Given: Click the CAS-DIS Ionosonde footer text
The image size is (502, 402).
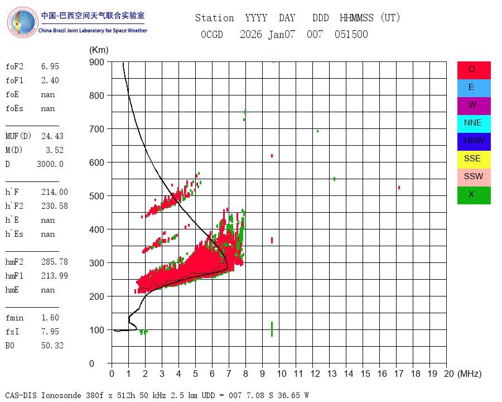Looking at the screenshot, I should (157, 395).
